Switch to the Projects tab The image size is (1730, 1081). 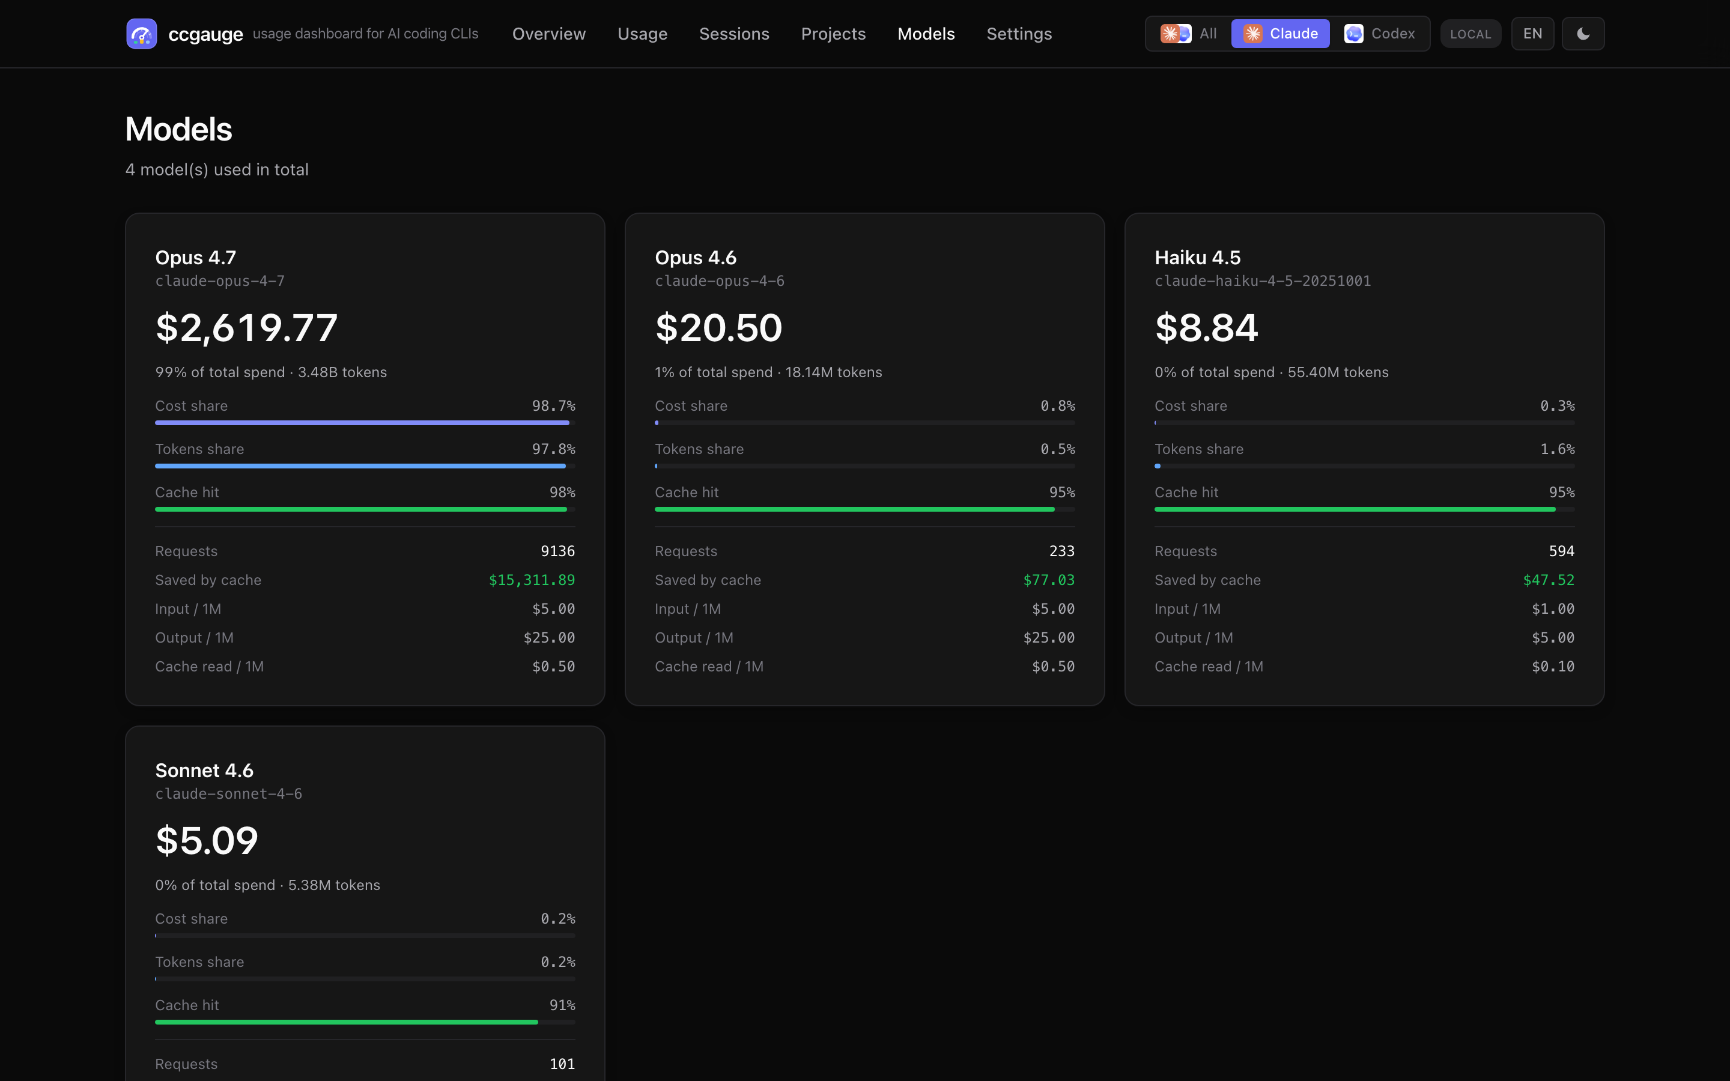pyautogui.click(x=834, y=34)
